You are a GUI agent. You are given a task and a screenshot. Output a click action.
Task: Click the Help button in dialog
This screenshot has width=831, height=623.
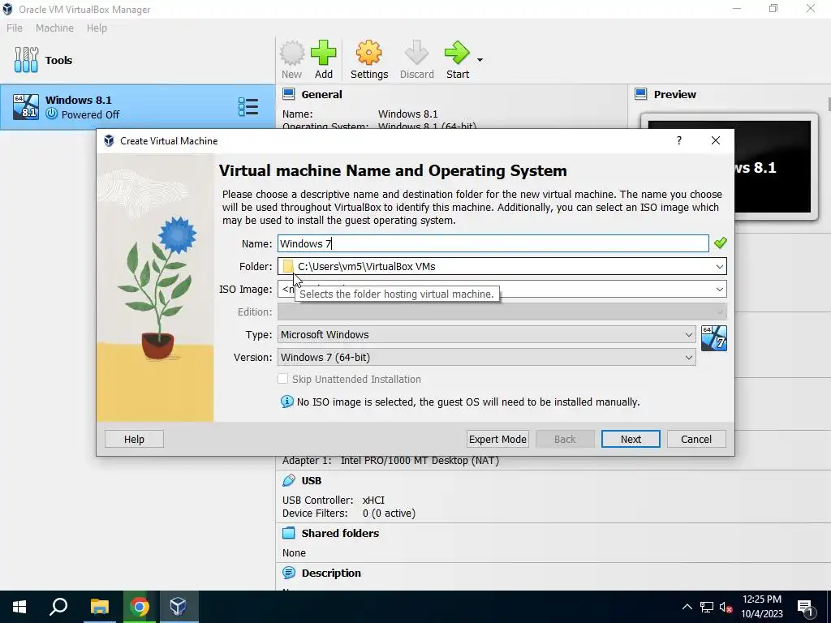pos(134,439)
